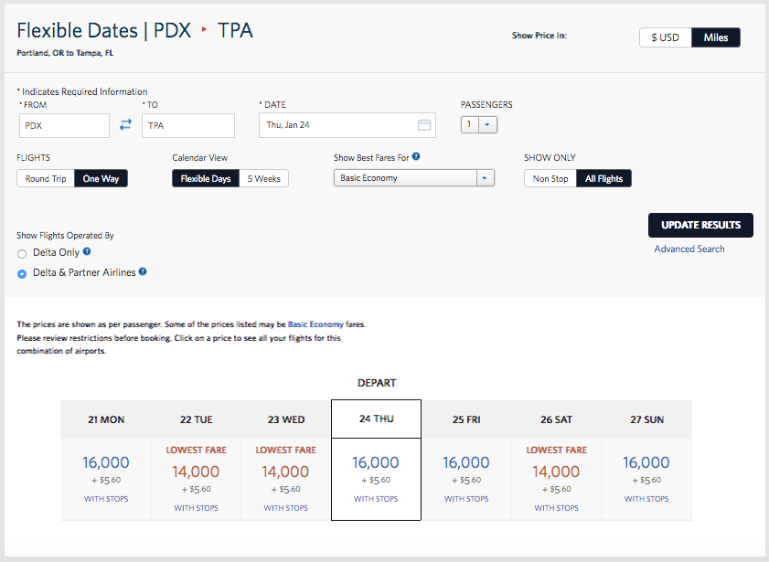Screen dimensions: 769x562
Task: Choose Round Trip flight option
Action: pyautogui.click(x=45, y=179)
